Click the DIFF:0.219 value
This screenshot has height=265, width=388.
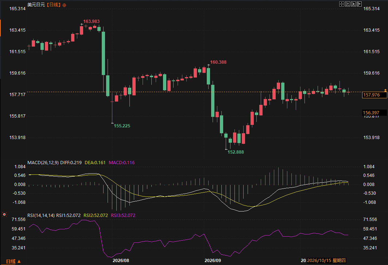(71, 162)
